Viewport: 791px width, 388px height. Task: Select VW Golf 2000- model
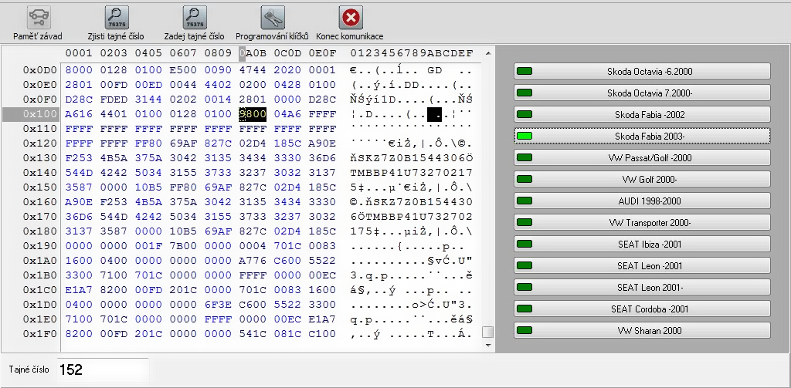pos(642,180)
